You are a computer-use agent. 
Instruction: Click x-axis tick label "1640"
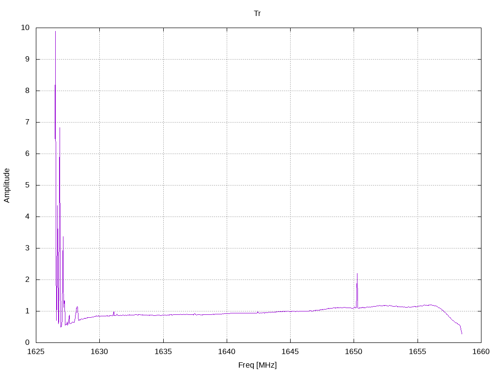(x=227, y=352)
